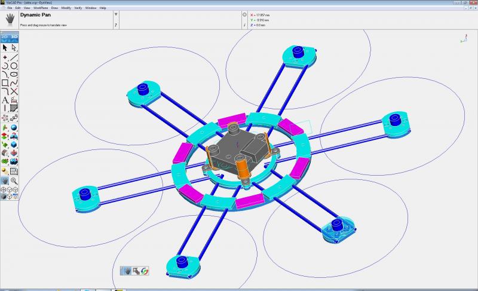
Task: Select the arc tool
Action: coord(5,66)
